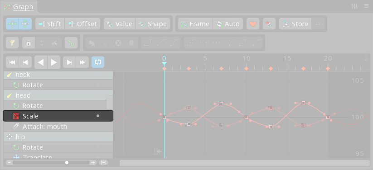The width and height of the screenshot is (373, 170).
Task: Click the Frame zoom button
Action: 195,24
